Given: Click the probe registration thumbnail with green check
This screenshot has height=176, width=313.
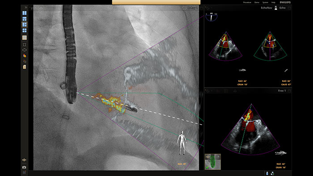Looking at the screenshot, I should tap(213, 162).
